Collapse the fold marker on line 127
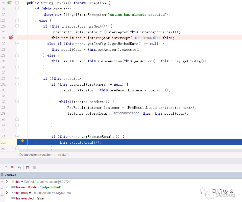 [17, 44]
